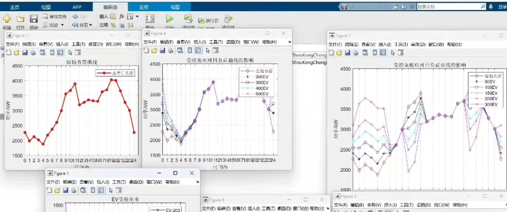Open Property Inspector icon in Figure 4 toolbar
This screenshot has height=212, width=507.
tap(215, 50)
